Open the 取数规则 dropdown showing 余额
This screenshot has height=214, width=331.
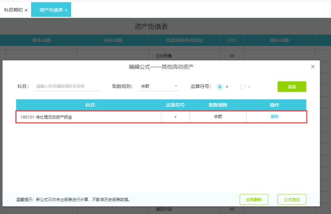[159, 86]
